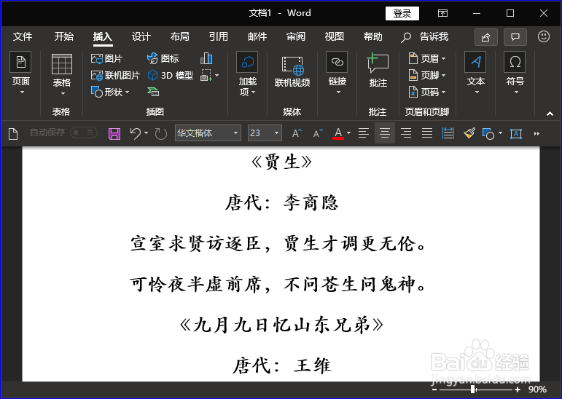
Task: Open the Pages (页面) insert menu
Action: coord(21,74)
